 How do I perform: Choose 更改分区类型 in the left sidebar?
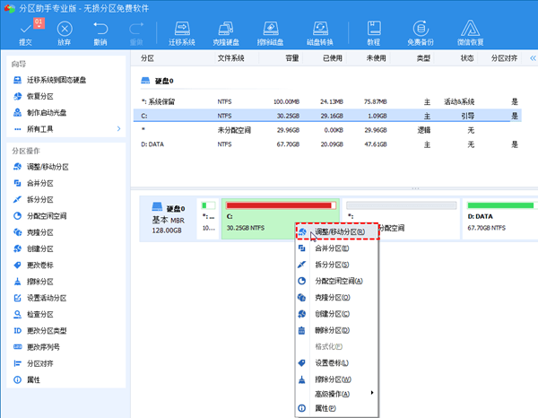coord(39,331)
